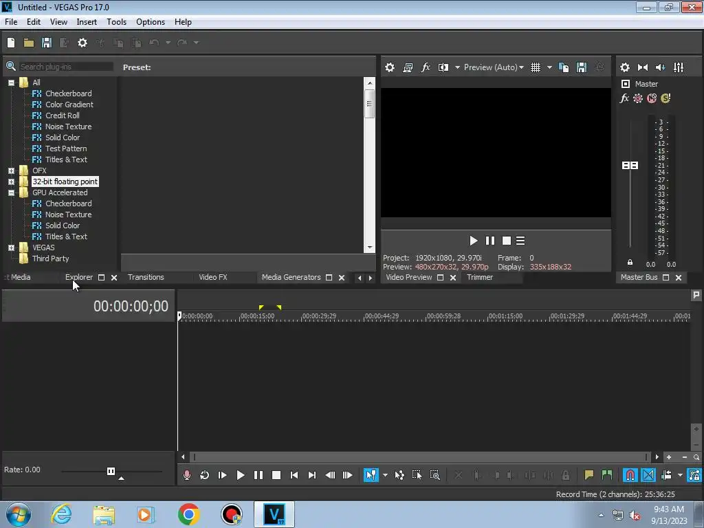Toggle Enable Snapping magnet icon

[x=630, y=475]
